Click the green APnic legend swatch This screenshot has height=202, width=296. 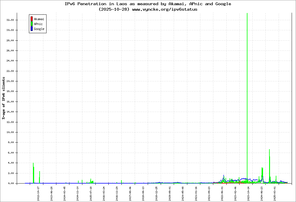(x=32, y=24)
